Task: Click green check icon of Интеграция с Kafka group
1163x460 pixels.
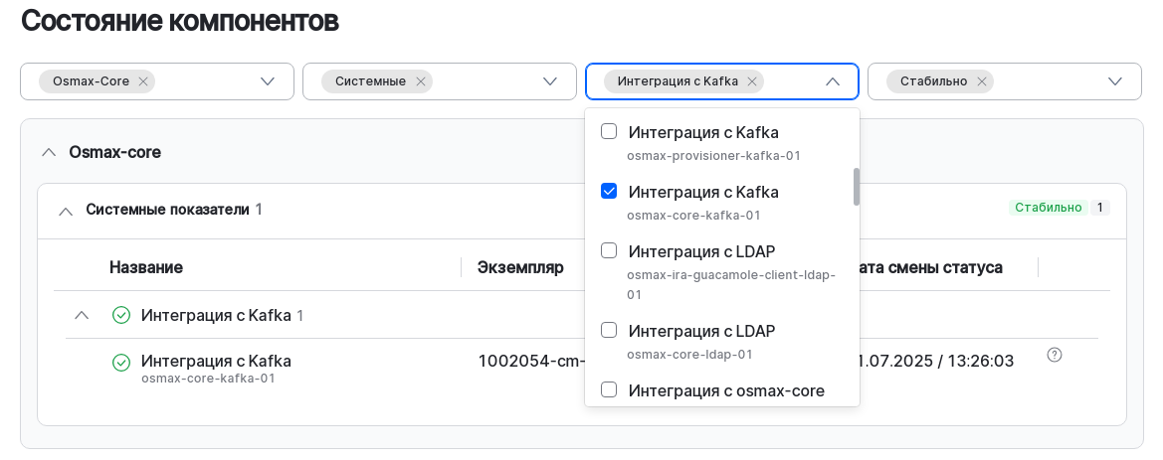Action: [121, 315]
